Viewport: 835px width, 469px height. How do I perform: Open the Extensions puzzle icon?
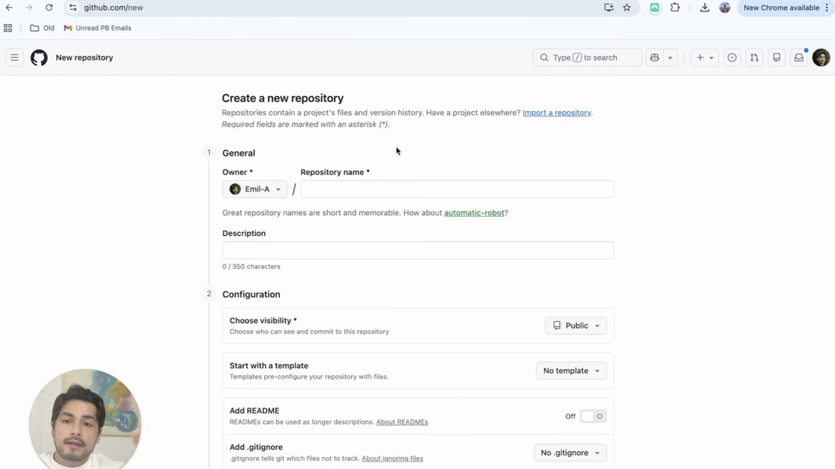[x=675, y=8]
